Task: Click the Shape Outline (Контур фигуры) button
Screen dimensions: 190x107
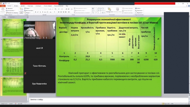Action: pyautogui.click(x=128, y=11)
